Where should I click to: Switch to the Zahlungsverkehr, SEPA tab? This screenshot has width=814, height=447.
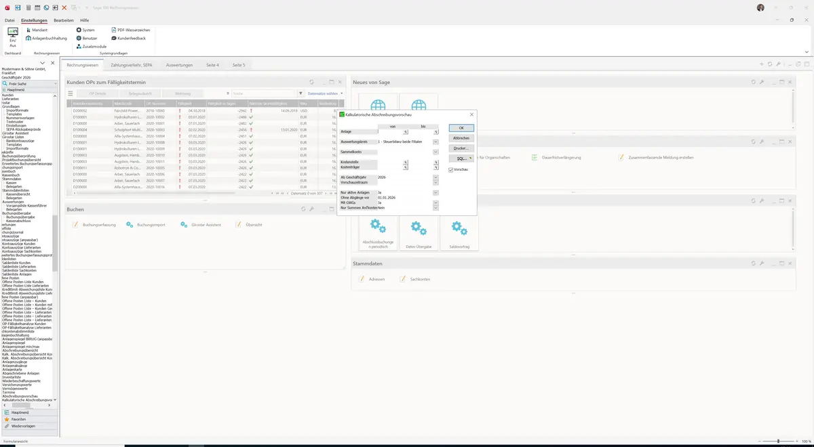coord(131,65)
